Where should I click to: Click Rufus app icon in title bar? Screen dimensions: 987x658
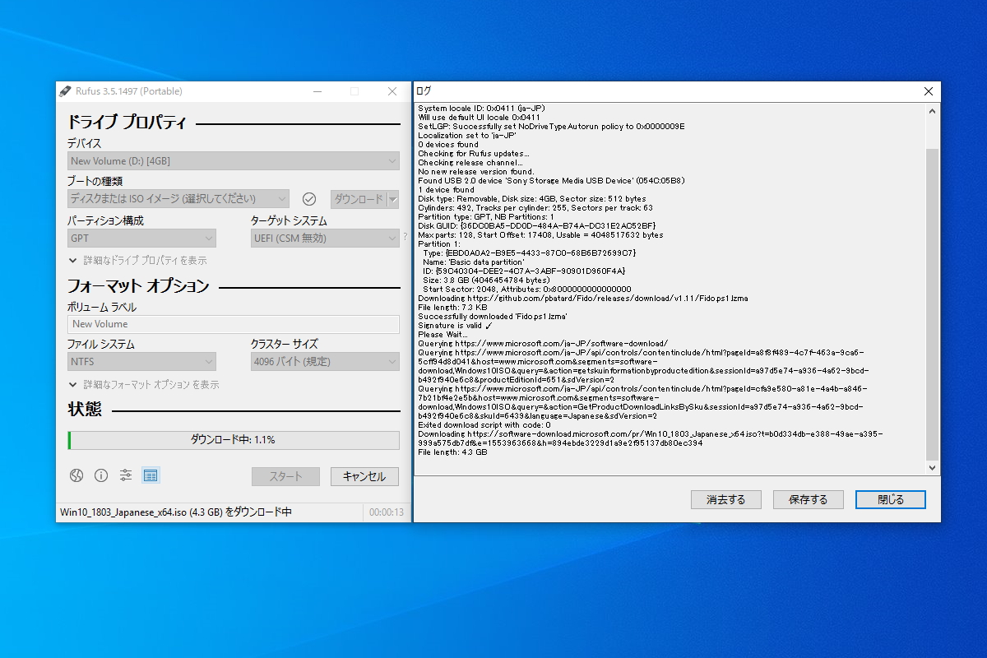(x=66, y=90)
